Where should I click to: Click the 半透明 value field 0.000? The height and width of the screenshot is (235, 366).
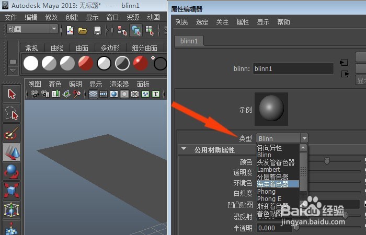click(274, 228)
